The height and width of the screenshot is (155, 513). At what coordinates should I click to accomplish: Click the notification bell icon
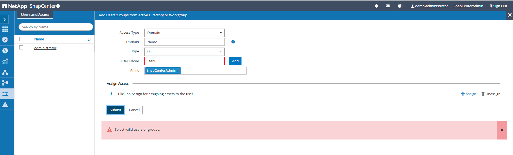[376, 6]
